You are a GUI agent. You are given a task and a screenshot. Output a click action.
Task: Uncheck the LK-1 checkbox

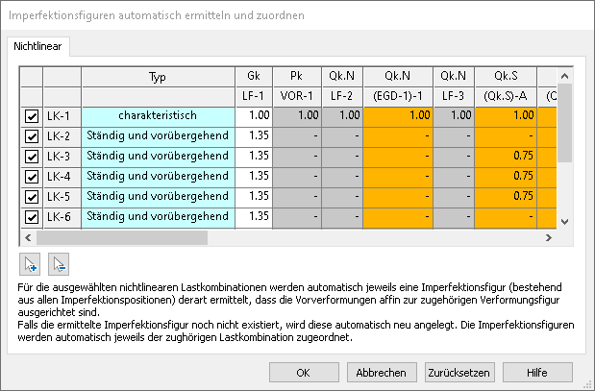point(32,116)
